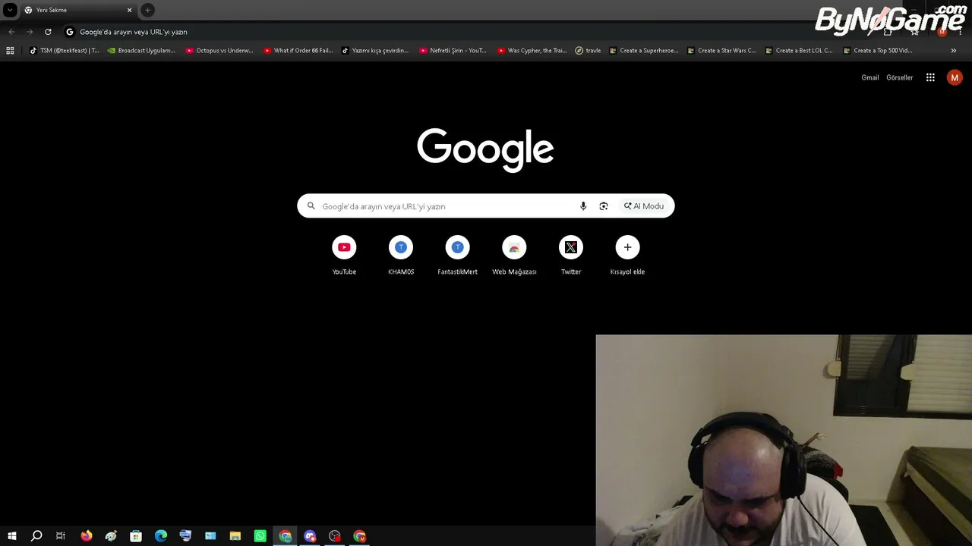Open Microsoft Store from the taskbar
The image size is (972, 546).
[x=136, y=536]
